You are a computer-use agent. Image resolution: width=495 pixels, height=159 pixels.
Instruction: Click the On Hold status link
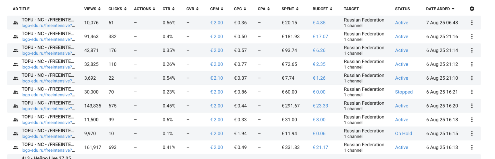[x=403, y=133]
